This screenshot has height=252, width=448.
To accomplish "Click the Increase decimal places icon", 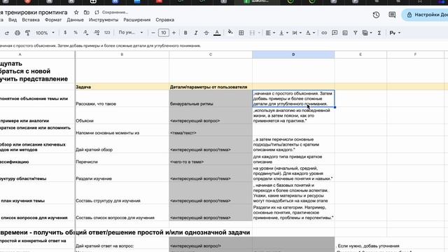I will pyautogui.click(x=97, y=33).
